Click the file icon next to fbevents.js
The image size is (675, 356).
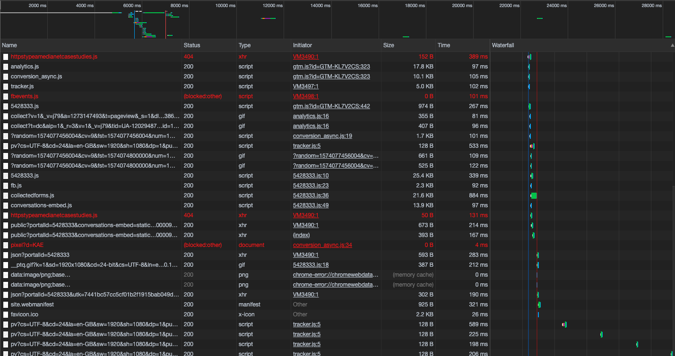(x=6, y=96)
